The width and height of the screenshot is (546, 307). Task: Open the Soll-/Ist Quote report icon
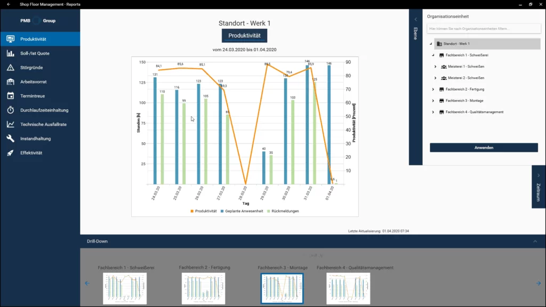tap(10, 53)
